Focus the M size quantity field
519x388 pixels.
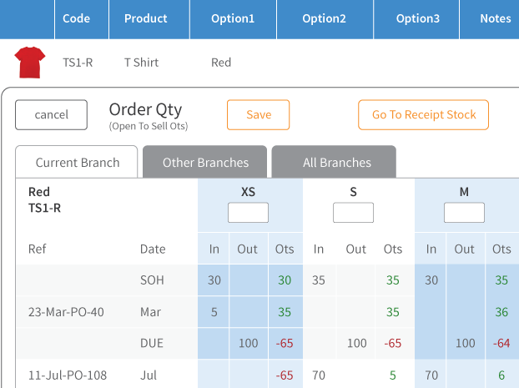(x=464, y=213)
